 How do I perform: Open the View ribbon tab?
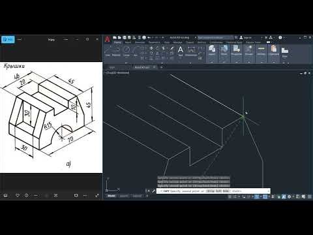167,42
